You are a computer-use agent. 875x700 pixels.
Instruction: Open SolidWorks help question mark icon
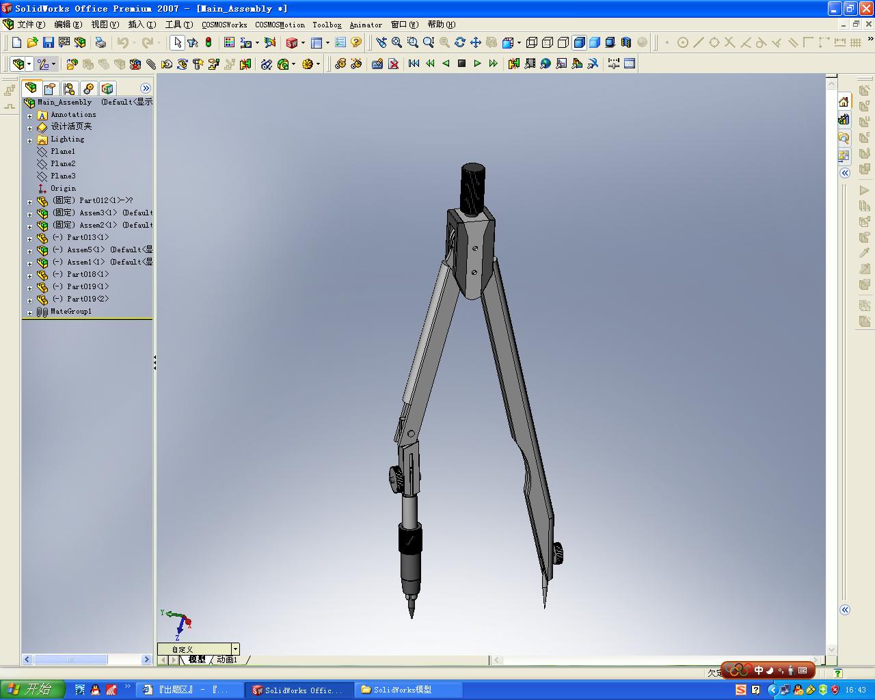tap(356, 42)
